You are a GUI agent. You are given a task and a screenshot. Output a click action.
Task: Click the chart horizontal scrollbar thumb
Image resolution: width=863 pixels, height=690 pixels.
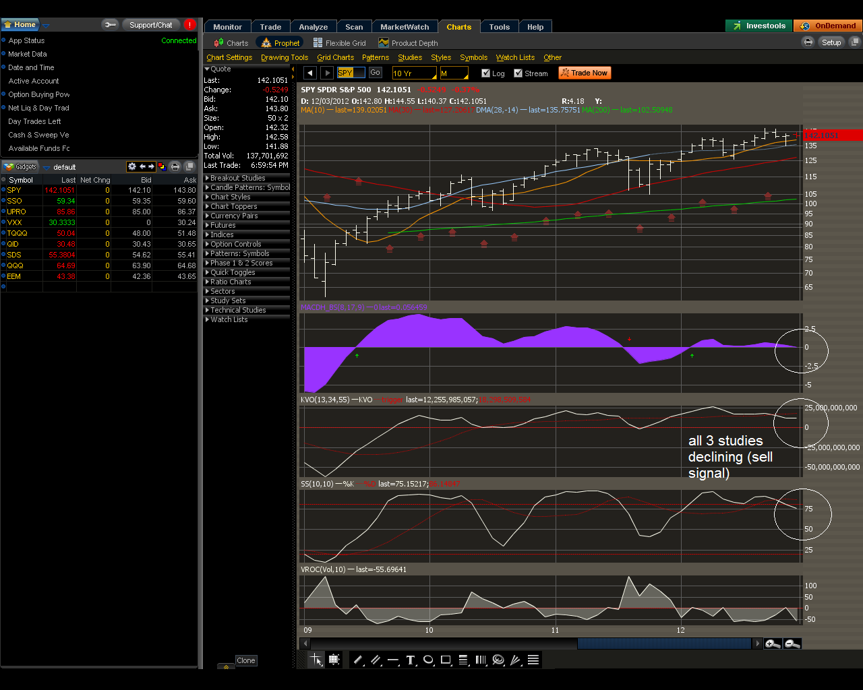tap(664, 644)
